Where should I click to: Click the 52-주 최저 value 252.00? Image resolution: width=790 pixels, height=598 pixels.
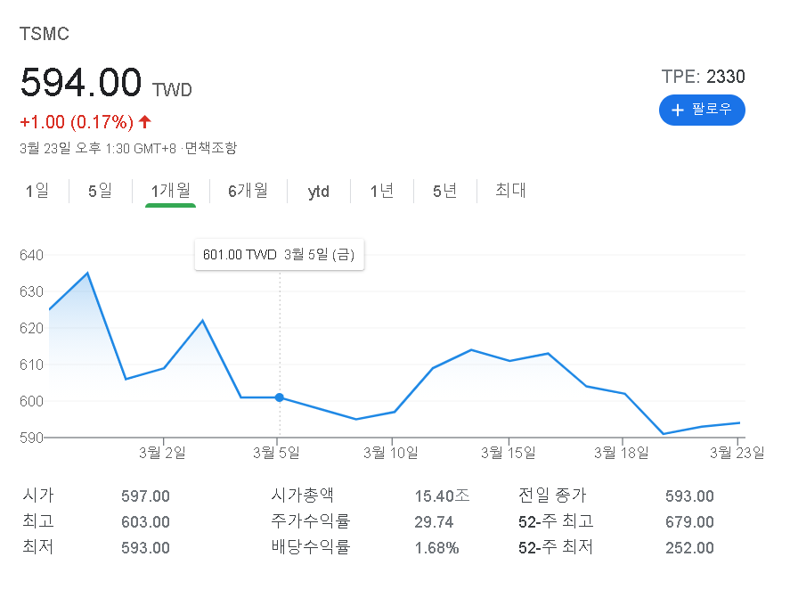689,548
